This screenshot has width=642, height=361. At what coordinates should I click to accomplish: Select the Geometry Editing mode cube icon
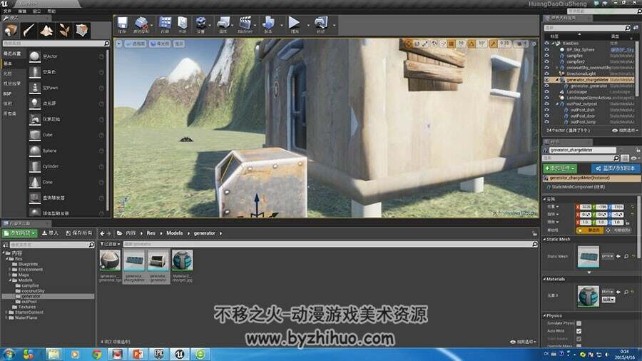82,31
